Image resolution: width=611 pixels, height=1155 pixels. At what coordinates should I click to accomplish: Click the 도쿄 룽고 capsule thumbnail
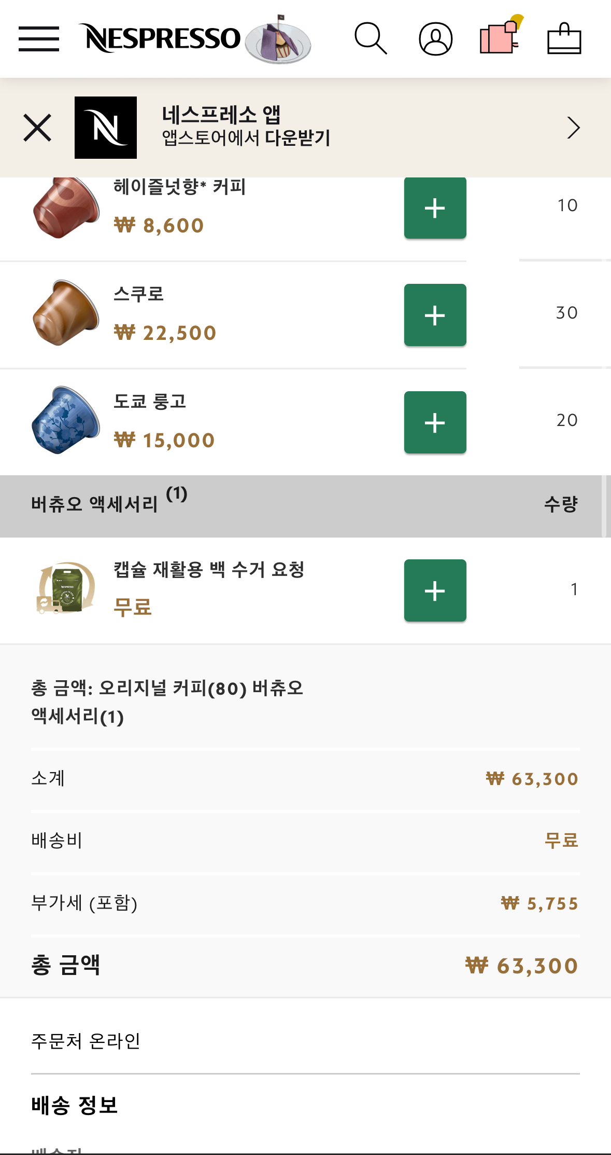pos(66,420)
